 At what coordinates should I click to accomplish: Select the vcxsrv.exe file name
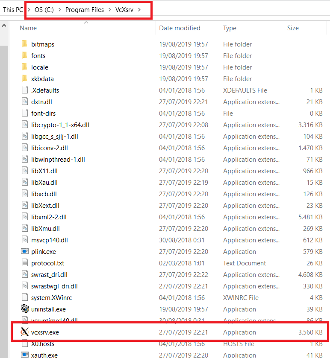pyautogui.click(x=45, y=332)
